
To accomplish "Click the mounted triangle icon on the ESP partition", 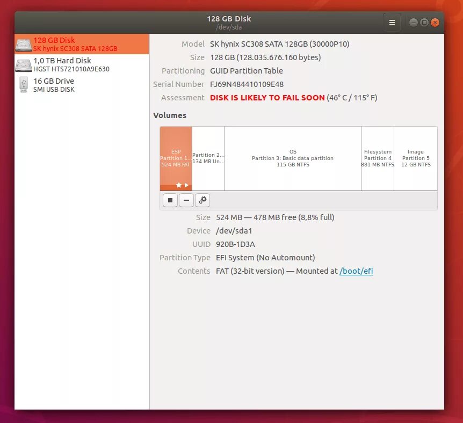I will 186,185.
